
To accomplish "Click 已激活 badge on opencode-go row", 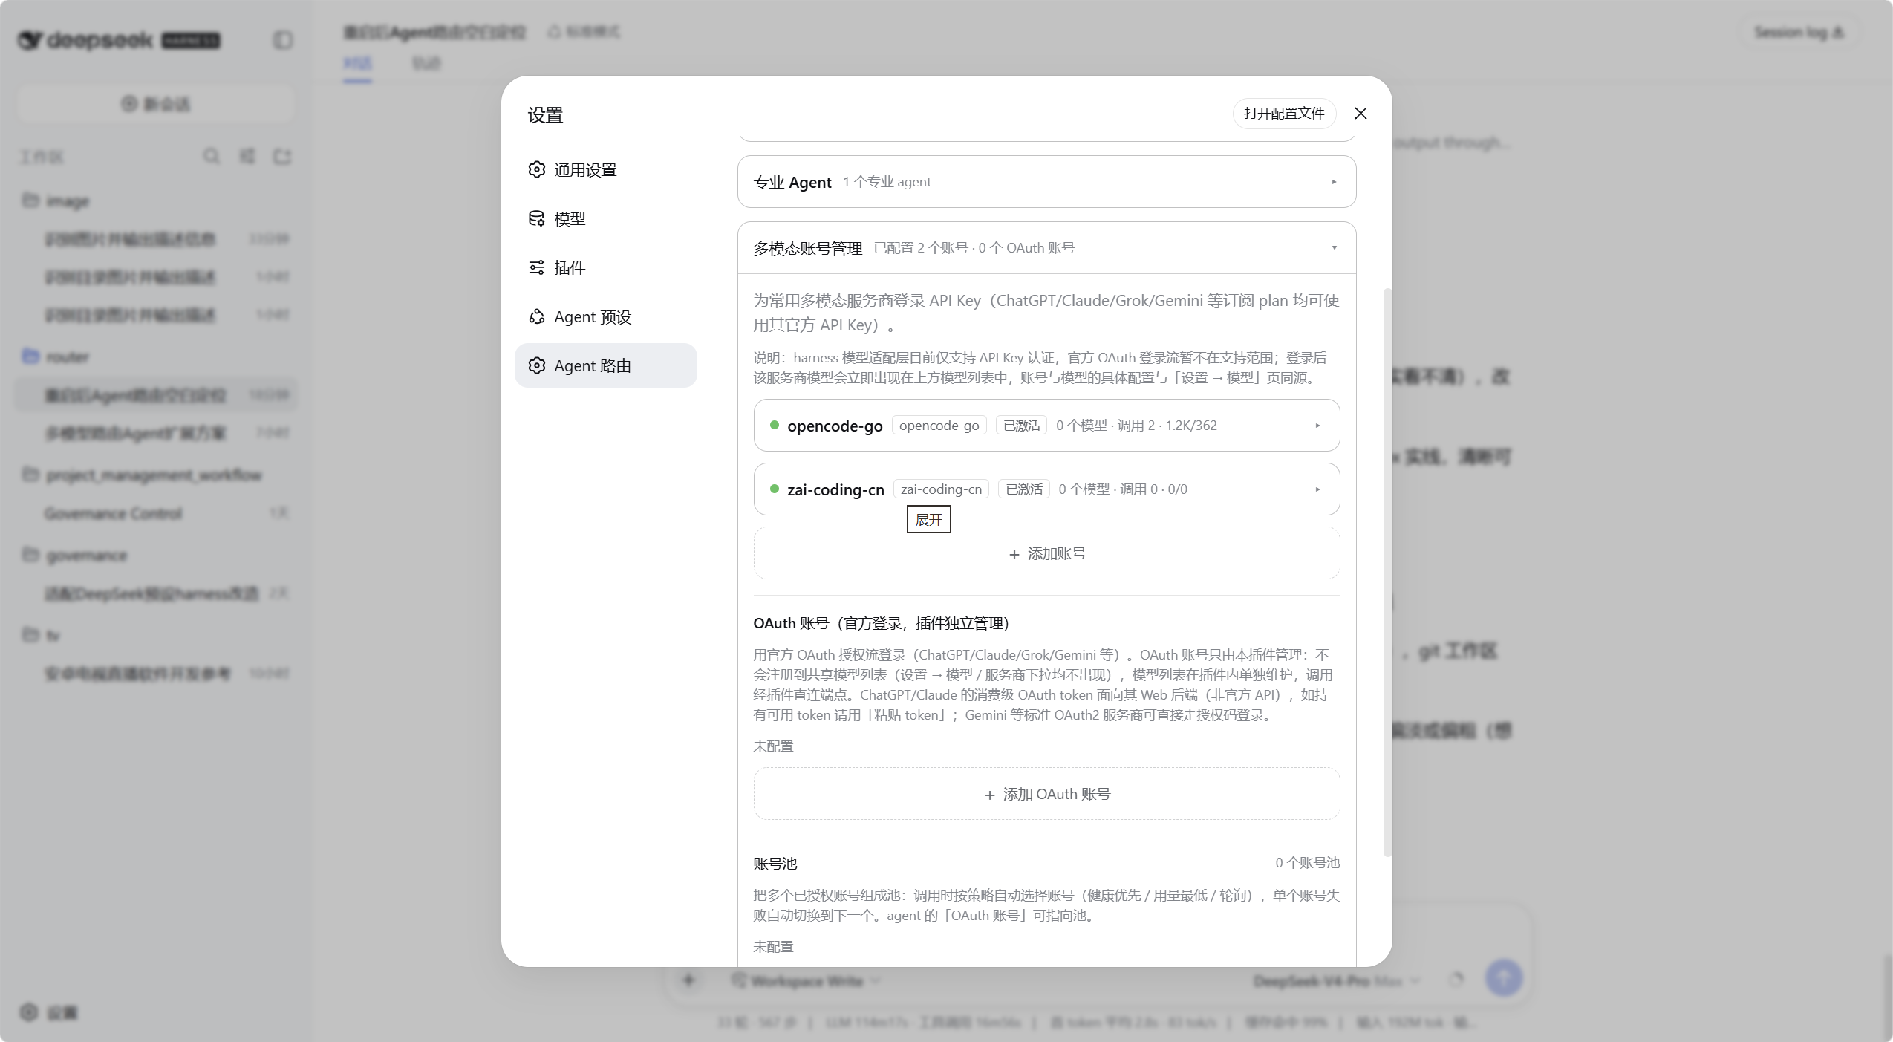I will point(1021,426).
